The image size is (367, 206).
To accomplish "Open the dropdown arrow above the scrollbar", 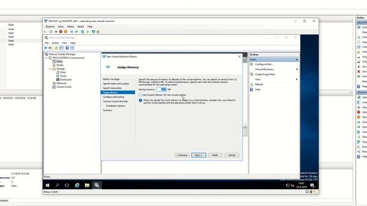I will click(245, 60).
